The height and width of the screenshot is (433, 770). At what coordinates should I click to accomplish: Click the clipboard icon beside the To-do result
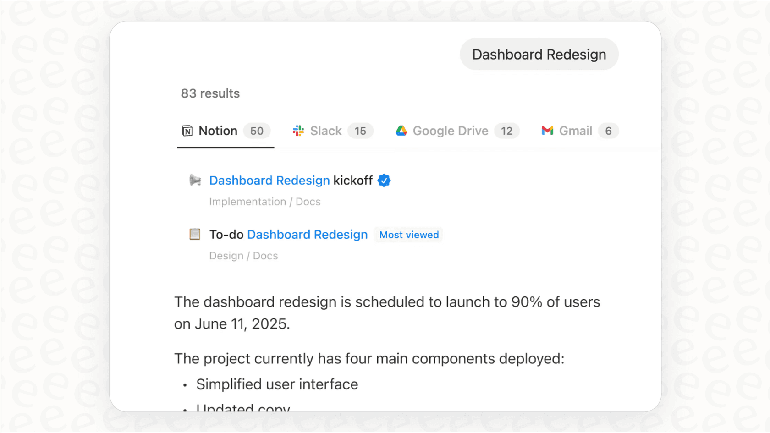(x=195, y=234)
